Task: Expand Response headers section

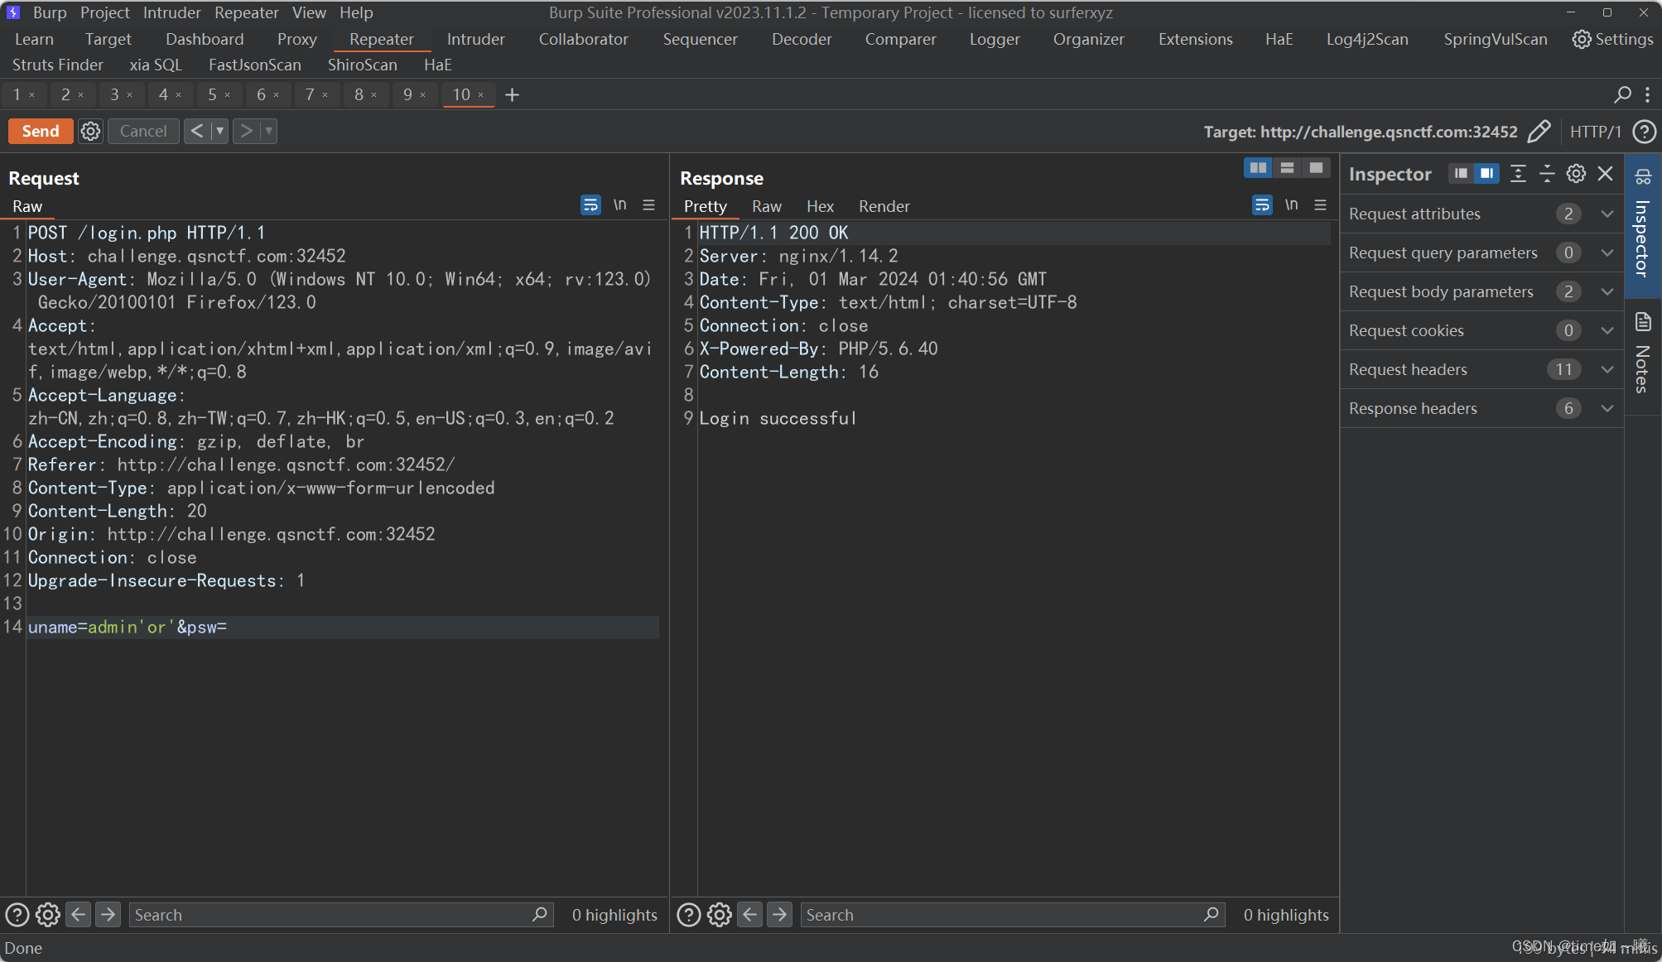Action: (x=1481, y=408)
